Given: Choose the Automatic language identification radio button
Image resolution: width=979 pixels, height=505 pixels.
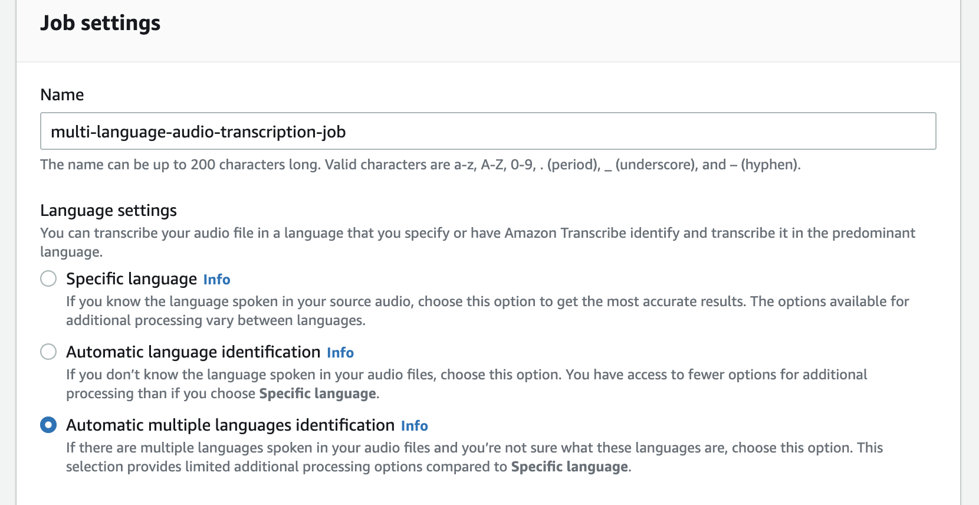Looking at the screenshot, I should [48, 352].
